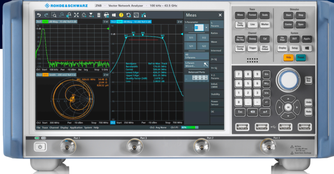Click the print icon in the toolbar
334x174 pixels.
tap(106, 15)
